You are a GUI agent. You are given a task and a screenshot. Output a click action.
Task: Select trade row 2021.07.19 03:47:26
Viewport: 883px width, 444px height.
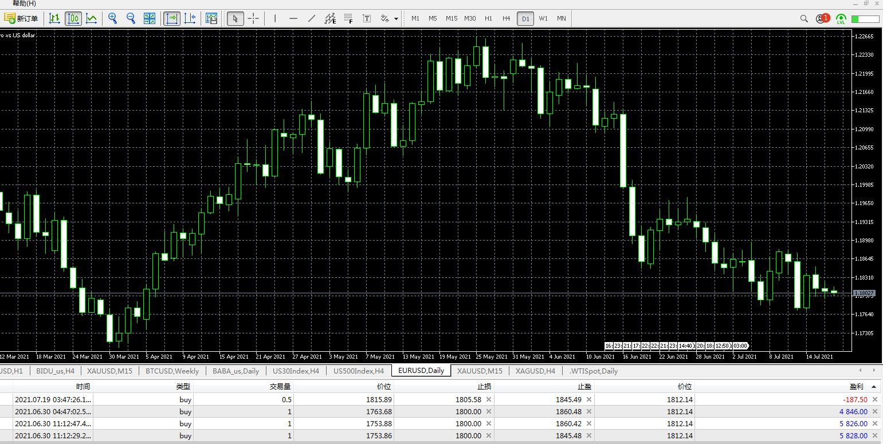[x=440, y=399]
